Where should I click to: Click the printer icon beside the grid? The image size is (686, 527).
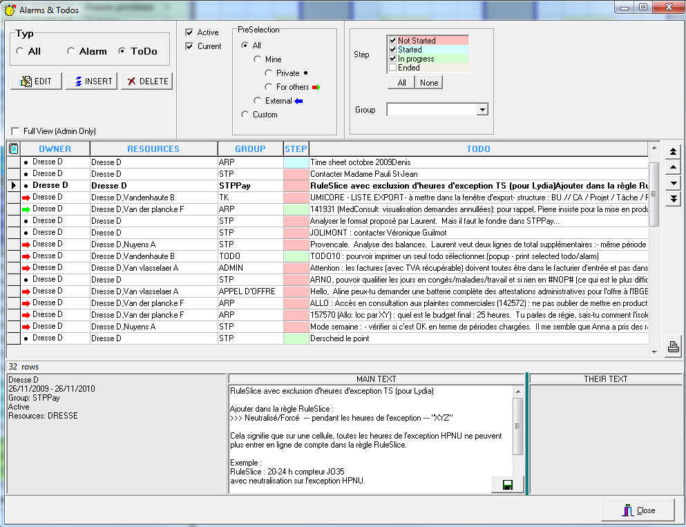coord(673,347)
